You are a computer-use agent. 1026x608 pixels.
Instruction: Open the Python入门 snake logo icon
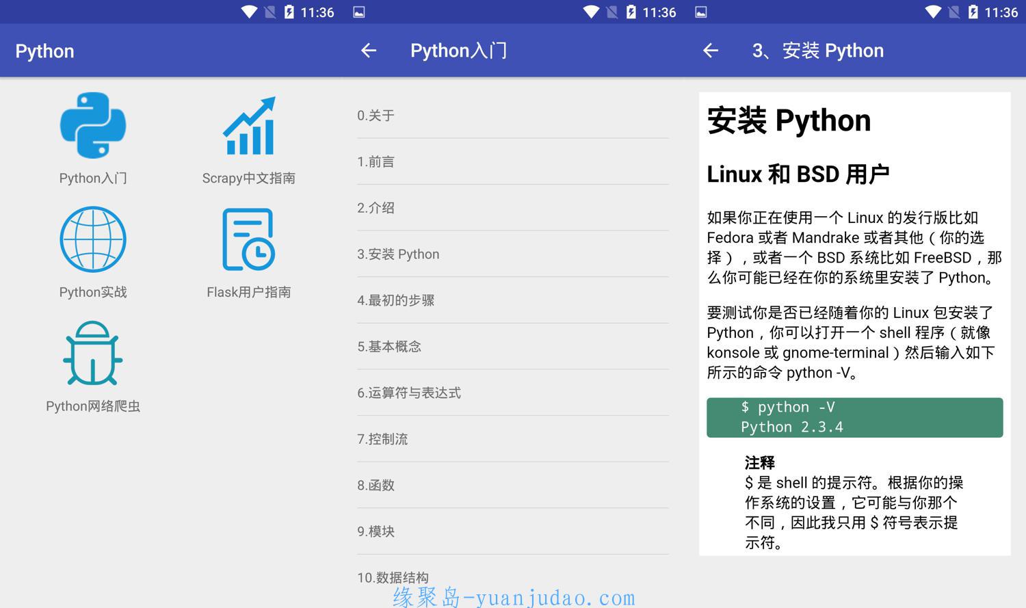click(x=93, y=125)
